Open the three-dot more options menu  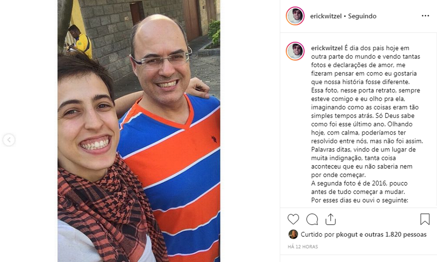(425, 16)
